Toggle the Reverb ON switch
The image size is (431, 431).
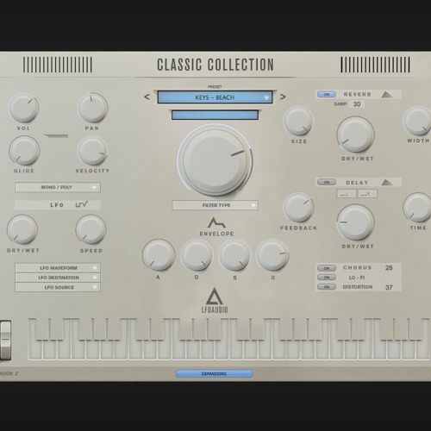(327, 94)
